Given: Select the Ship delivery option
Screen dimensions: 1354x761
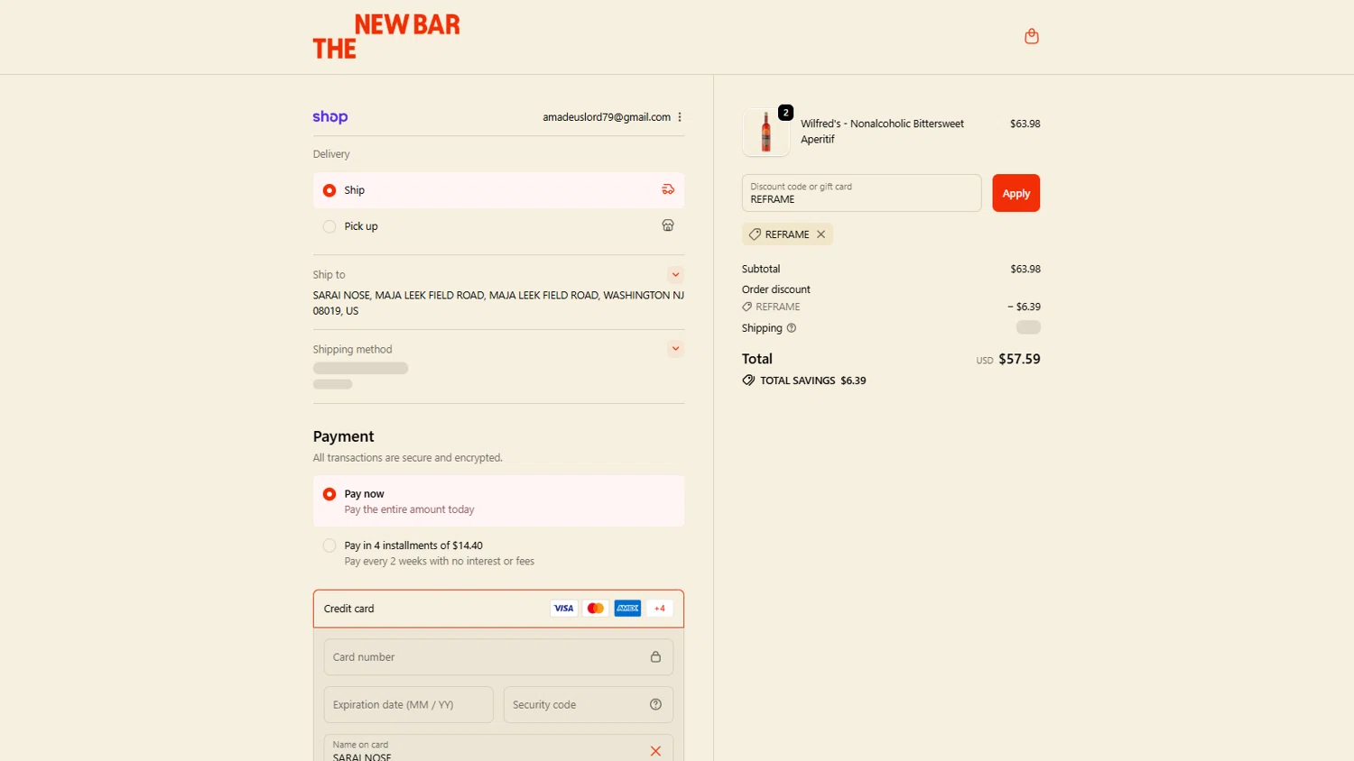Looking at the screenshot, I should coord(498,190).
